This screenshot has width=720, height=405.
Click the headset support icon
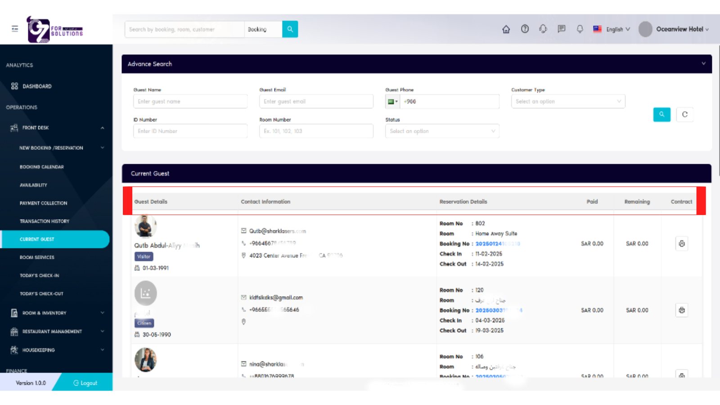tap(543, 29)
